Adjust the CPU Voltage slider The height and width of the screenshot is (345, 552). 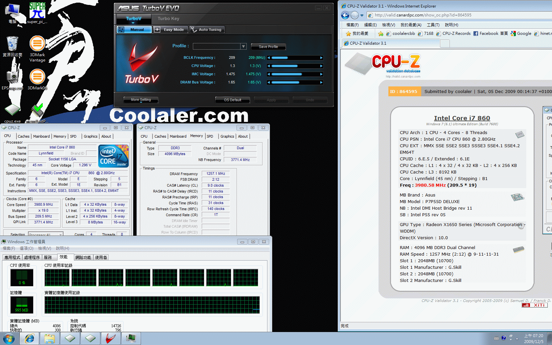[295, 66]
